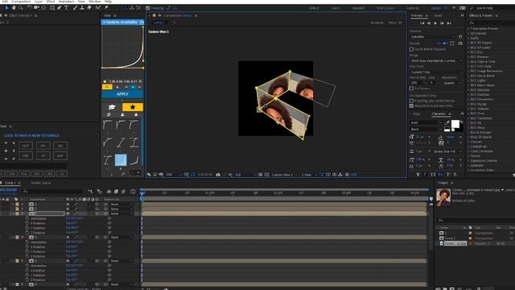Click the snapshot camera icon in viewer footer
This screenshot has height=290, width=515.
(218, 175)
